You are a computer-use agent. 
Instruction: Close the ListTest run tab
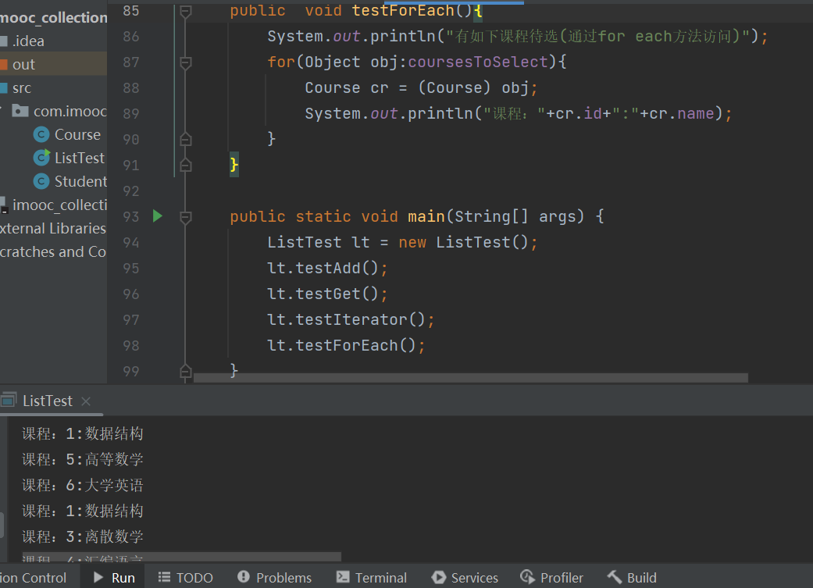tap(86, 401)
